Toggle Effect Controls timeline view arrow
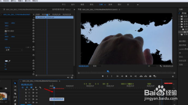Image resolution: width=188 pixels, height=105 pixels. click(x=34, y=14)
